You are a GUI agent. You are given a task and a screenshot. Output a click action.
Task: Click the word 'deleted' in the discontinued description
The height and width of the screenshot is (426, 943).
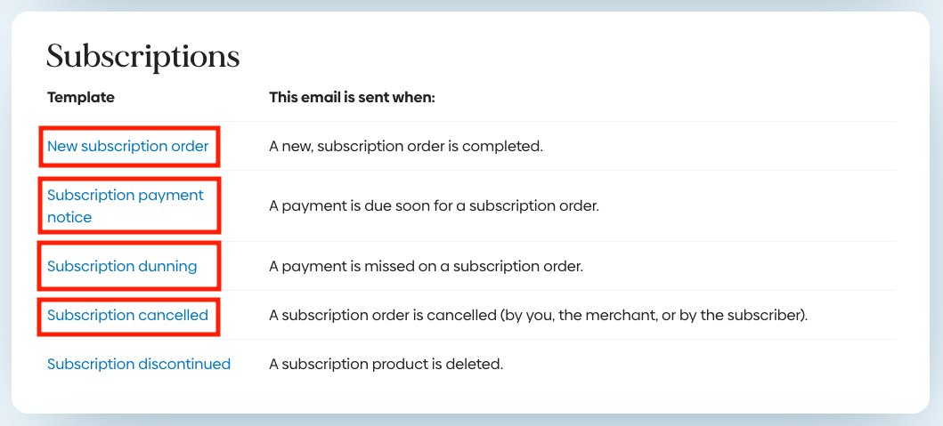476,364
